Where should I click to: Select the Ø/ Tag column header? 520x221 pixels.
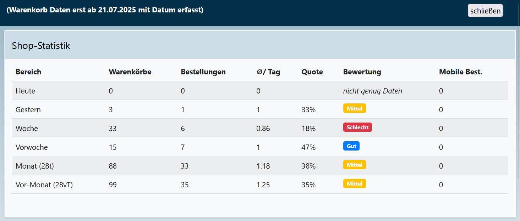point(268,72)
